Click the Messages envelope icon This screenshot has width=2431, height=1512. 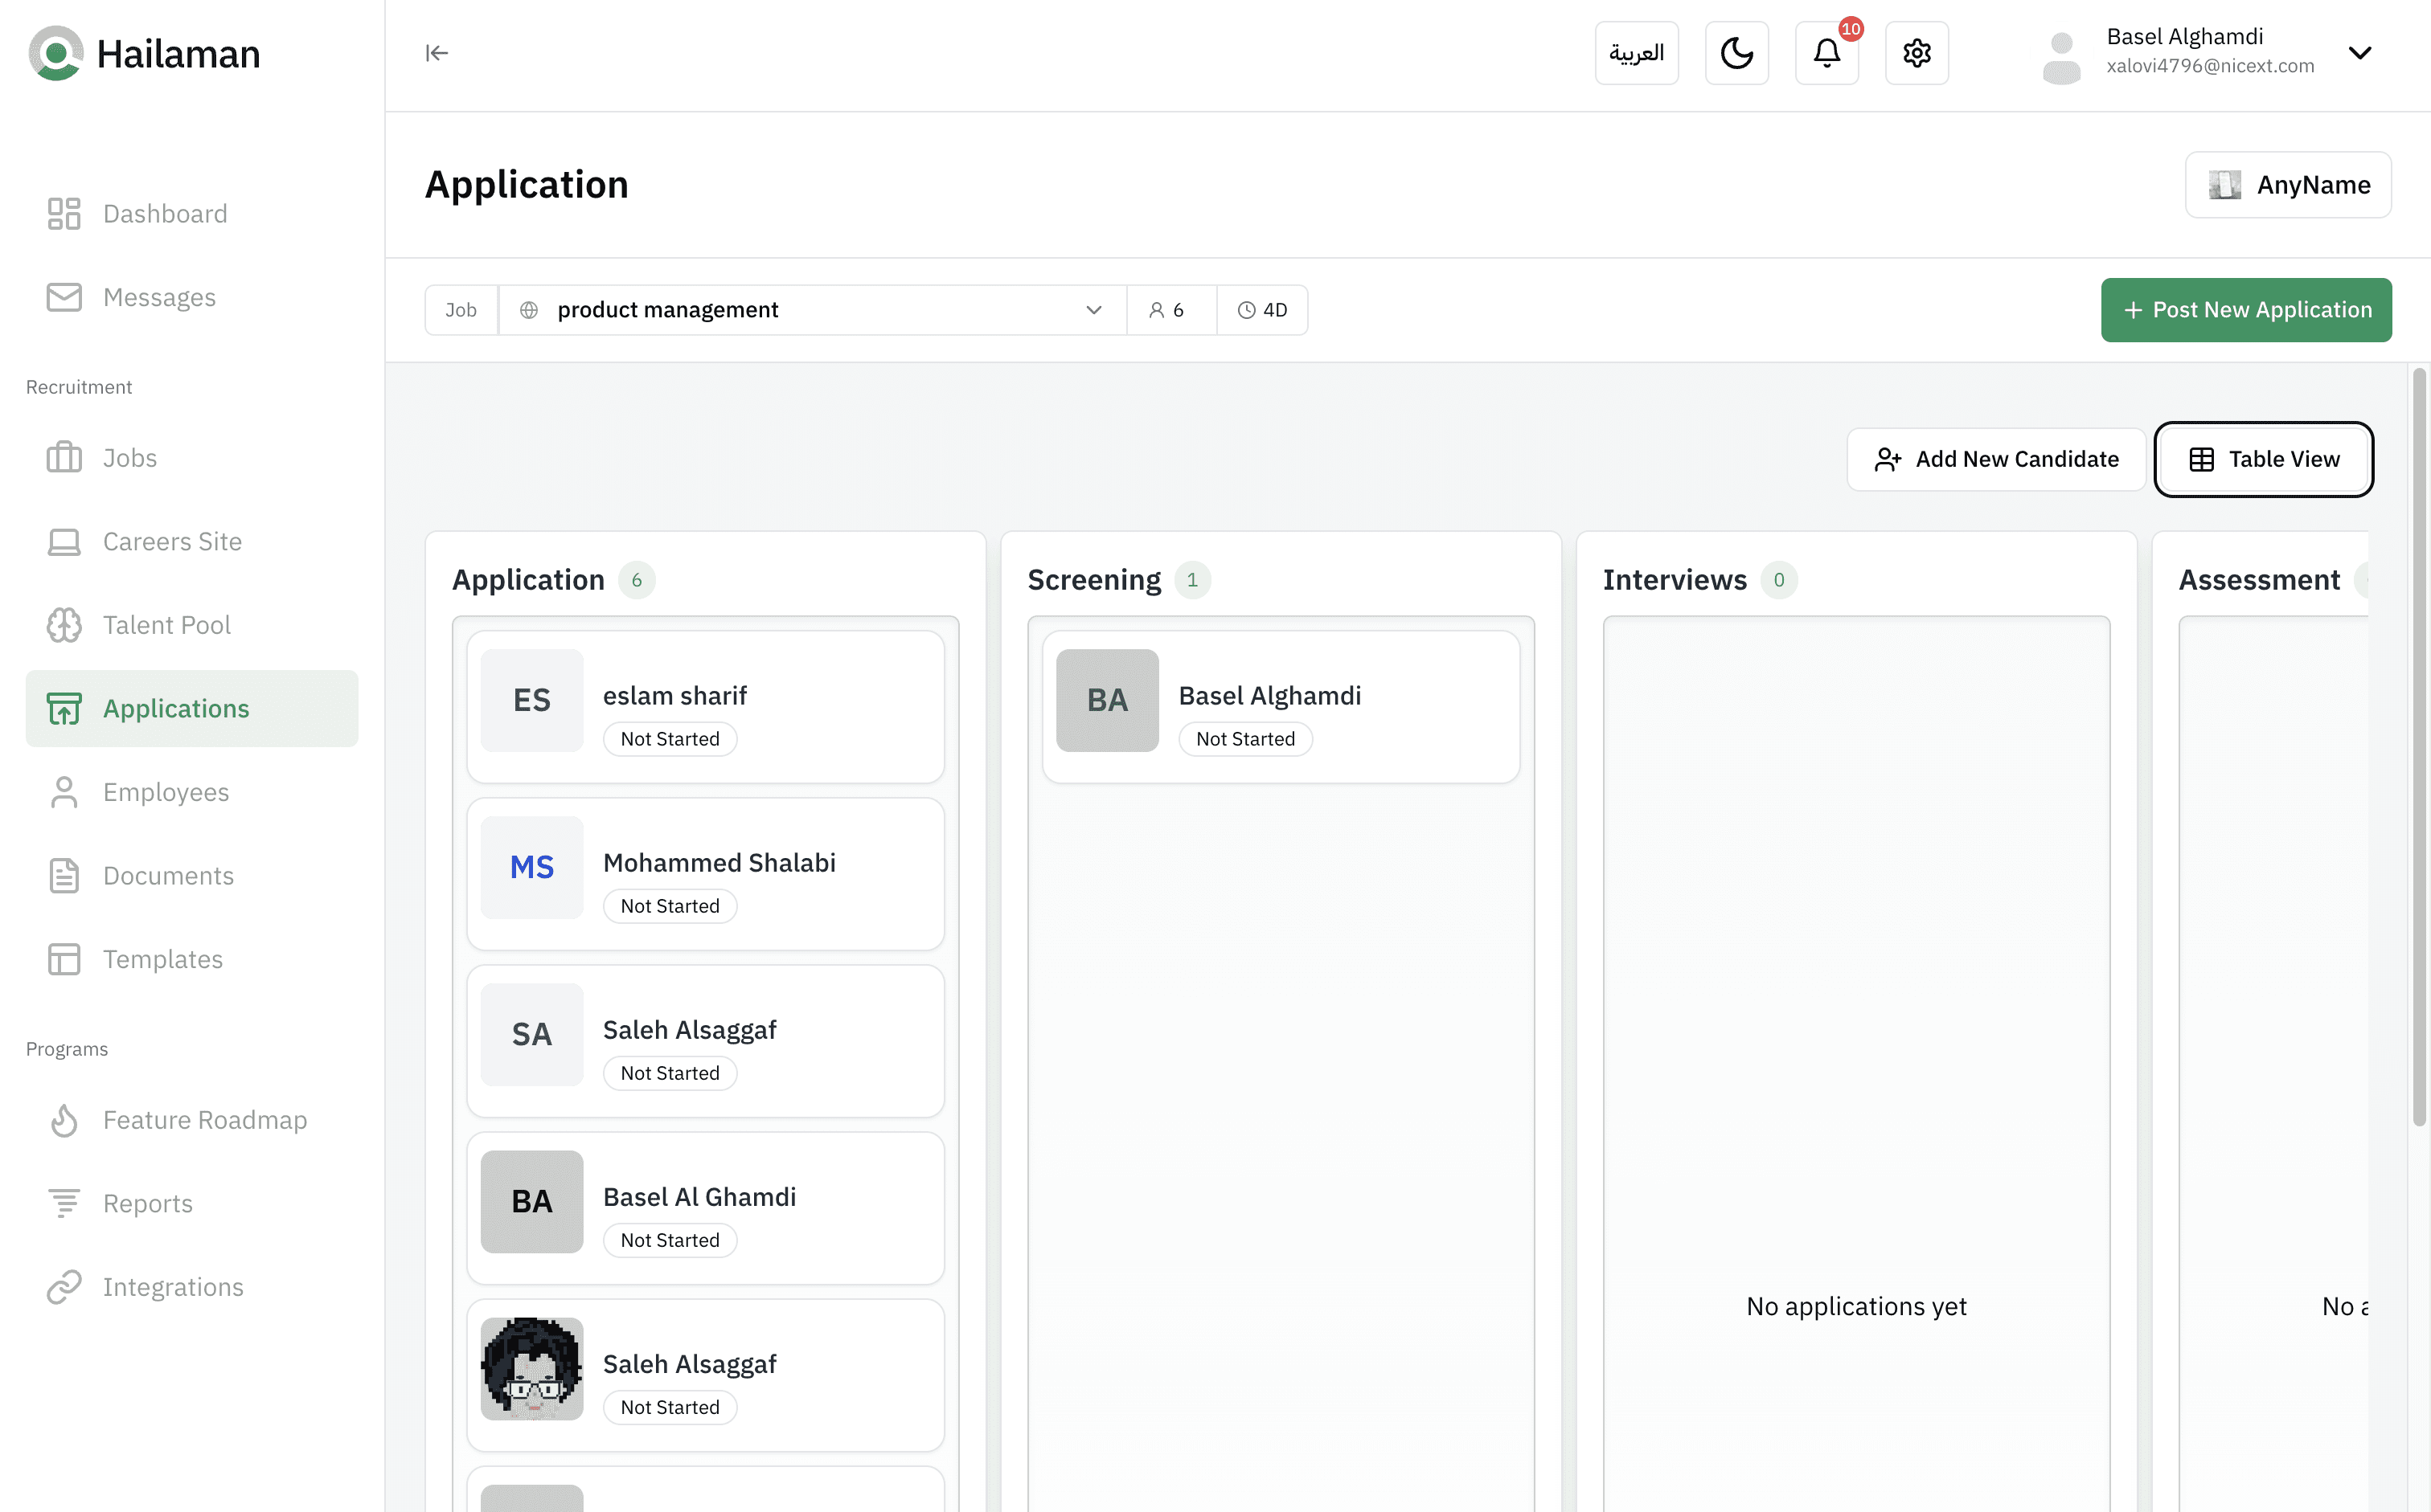pos(64,297)
